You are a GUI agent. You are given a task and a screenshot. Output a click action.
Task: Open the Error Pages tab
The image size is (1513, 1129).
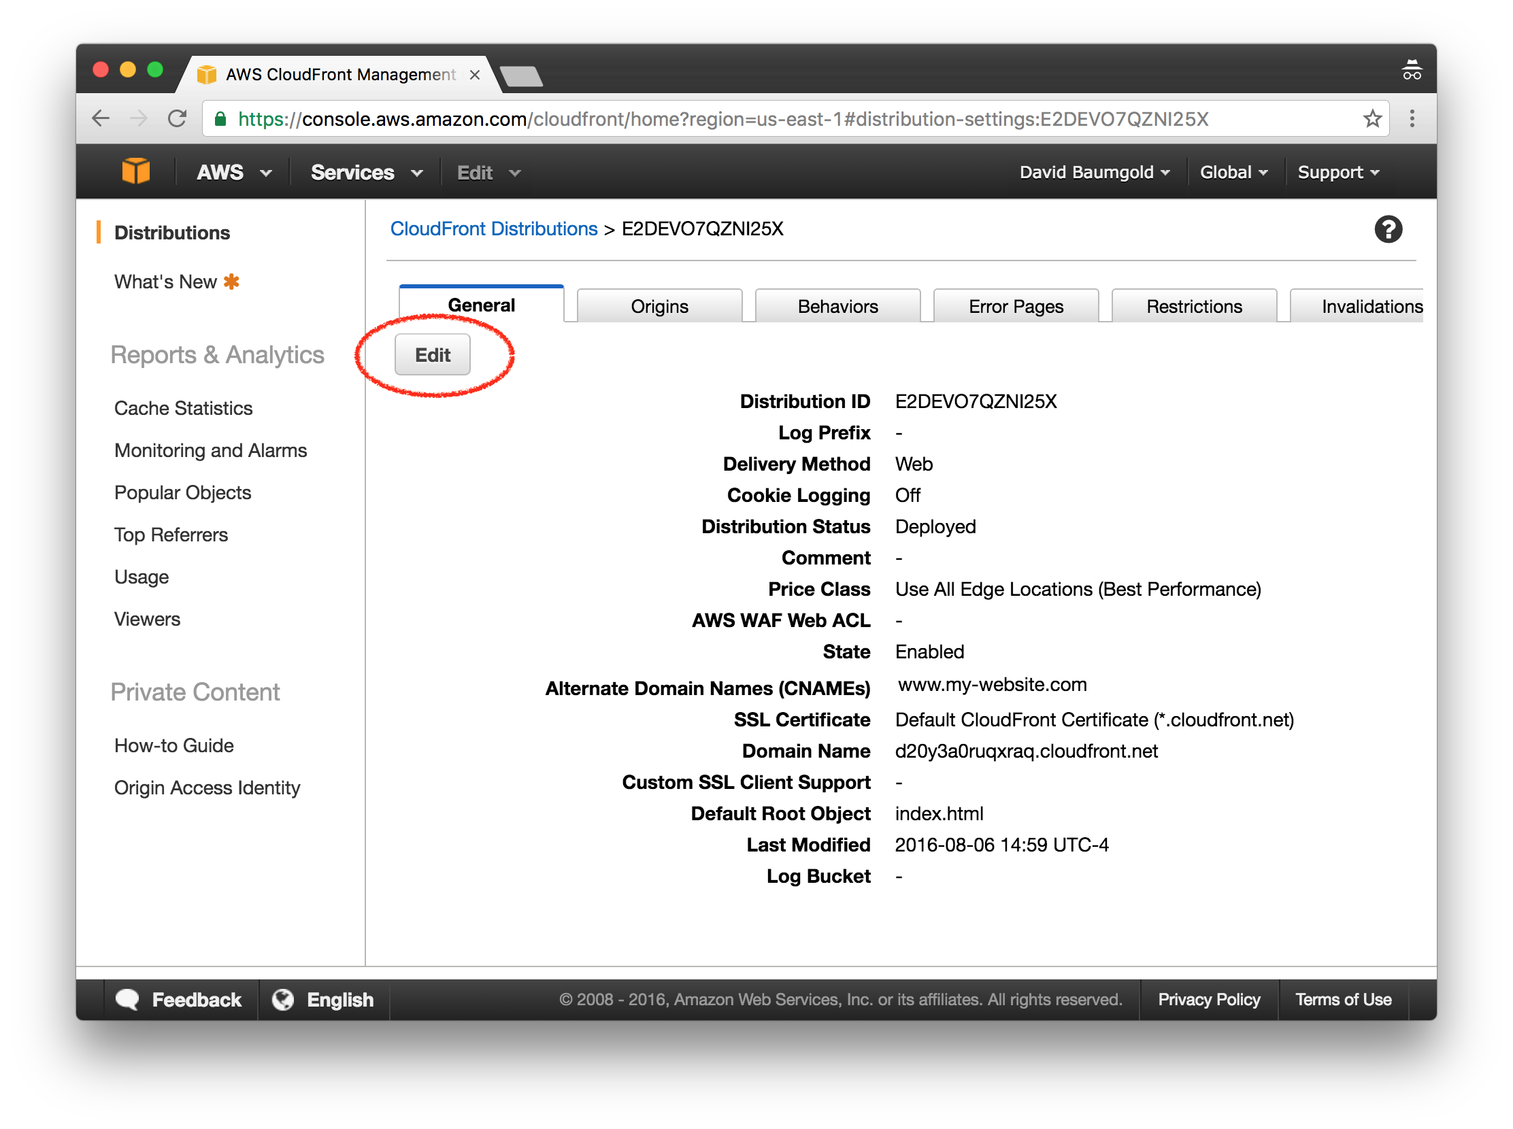tap(1015, 306)
